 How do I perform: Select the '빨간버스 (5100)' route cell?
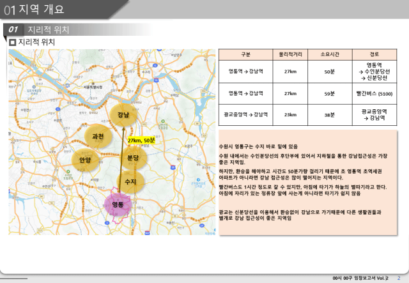point(374,94)
